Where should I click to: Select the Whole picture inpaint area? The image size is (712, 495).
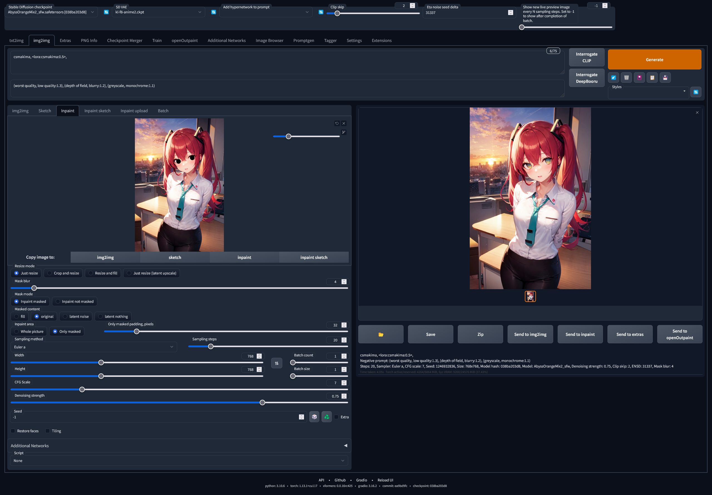click(29, 331)
